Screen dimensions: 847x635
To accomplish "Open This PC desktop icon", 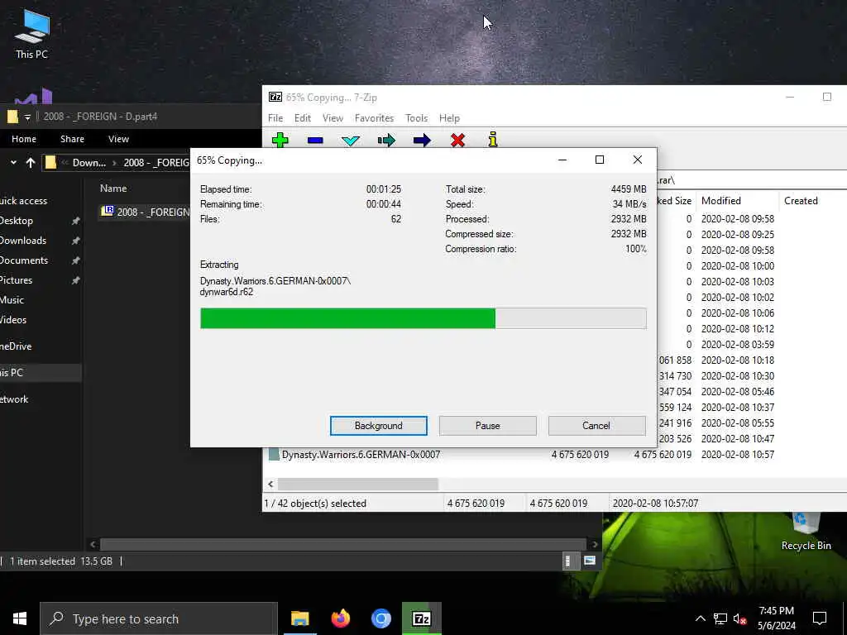I will 32,34.
